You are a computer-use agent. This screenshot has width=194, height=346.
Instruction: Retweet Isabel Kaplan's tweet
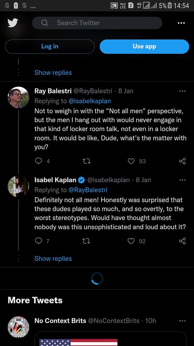(87, 241)
